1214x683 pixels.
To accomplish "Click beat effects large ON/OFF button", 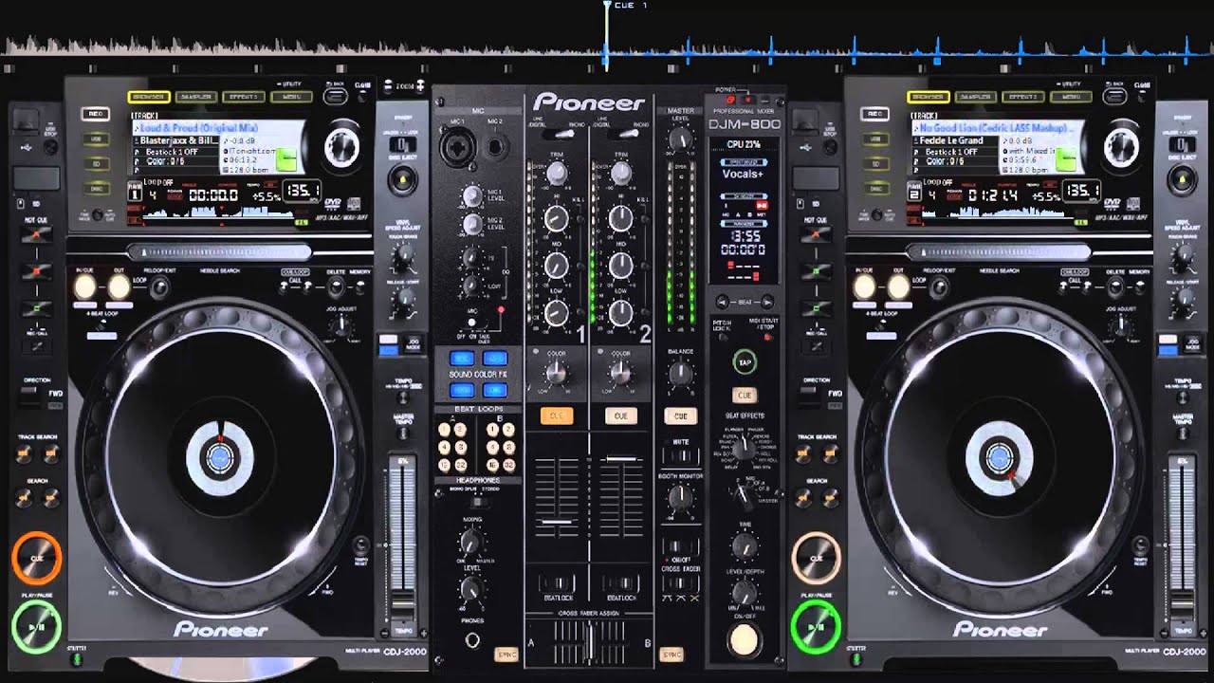I will point(745,640).
